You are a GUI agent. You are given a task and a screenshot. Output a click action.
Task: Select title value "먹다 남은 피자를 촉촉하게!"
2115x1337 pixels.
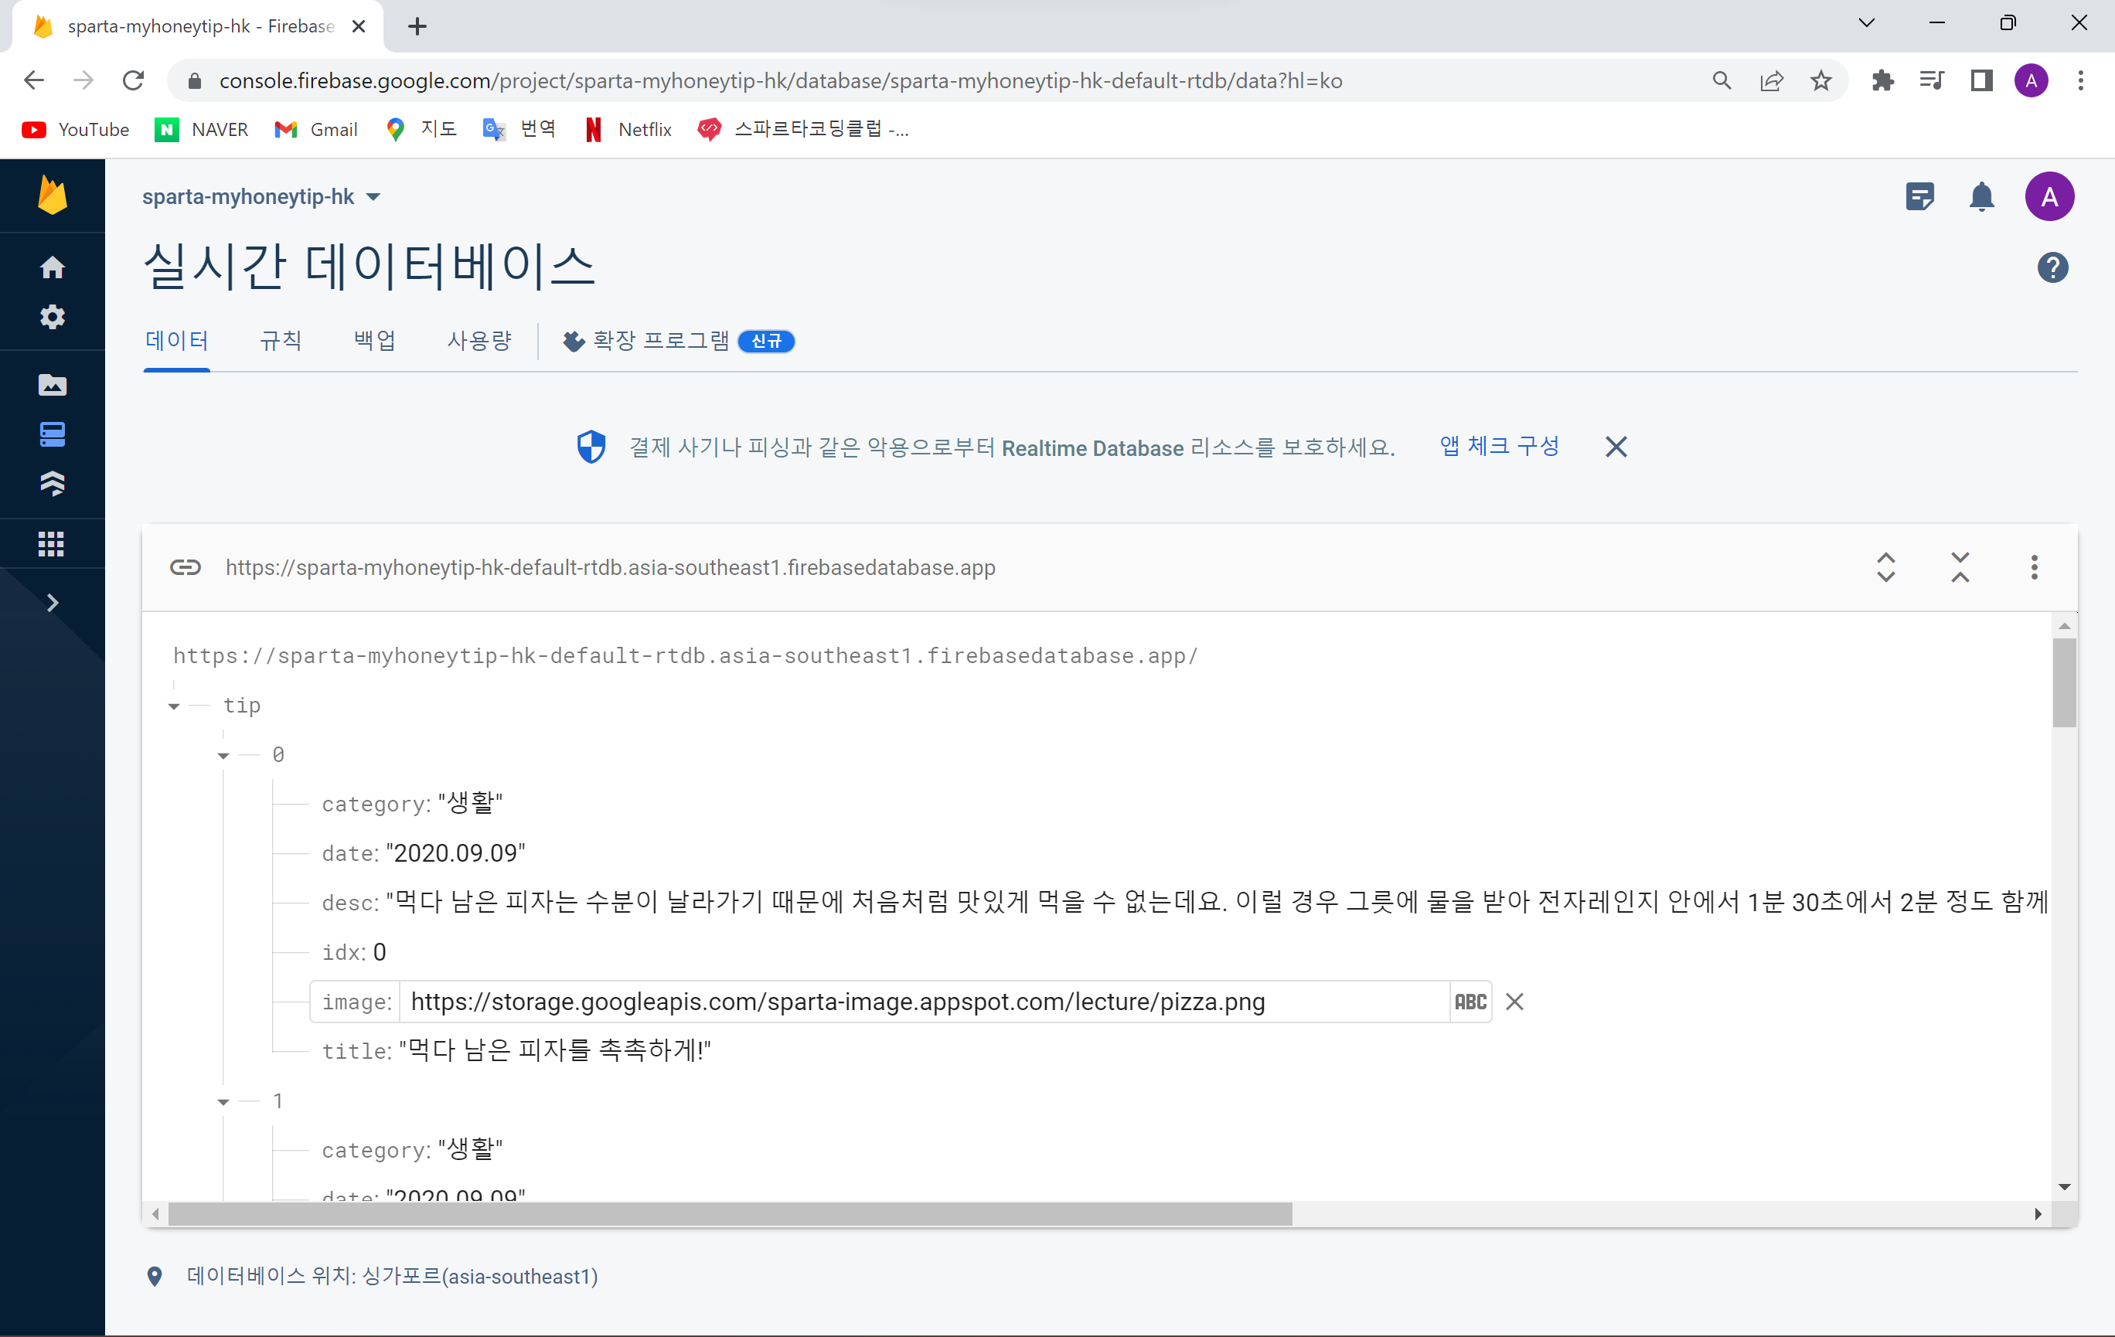(554, 1051)
